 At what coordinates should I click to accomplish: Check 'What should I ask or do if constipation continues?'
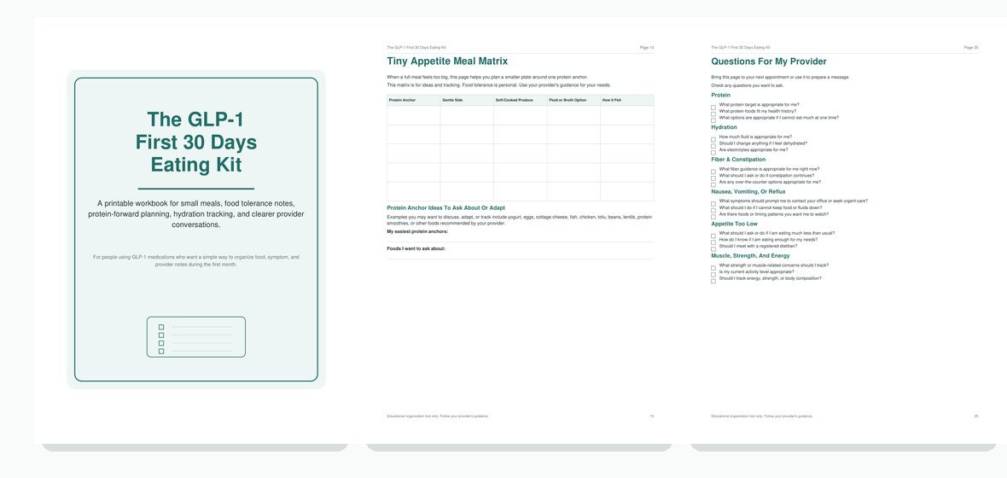pyautogui.click(x=713, y=178)
